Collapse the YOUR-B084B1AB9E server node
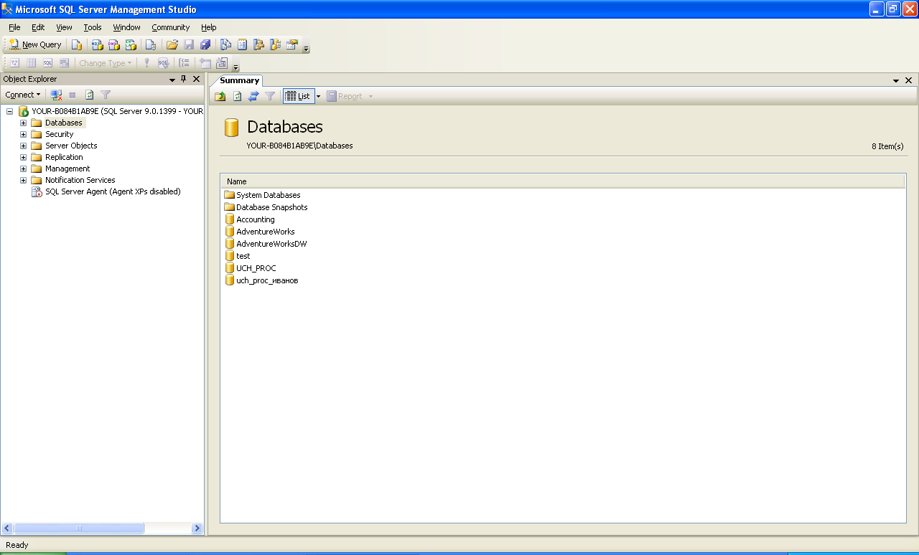Screen dimensions: 919x555 10,111
